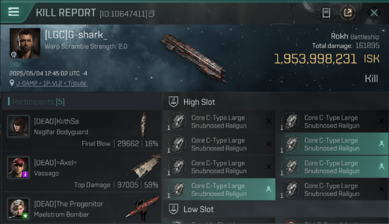The image size is (389, 224).
Task: Select G-shark_ pilot portrait
Action: pos(25,43)
